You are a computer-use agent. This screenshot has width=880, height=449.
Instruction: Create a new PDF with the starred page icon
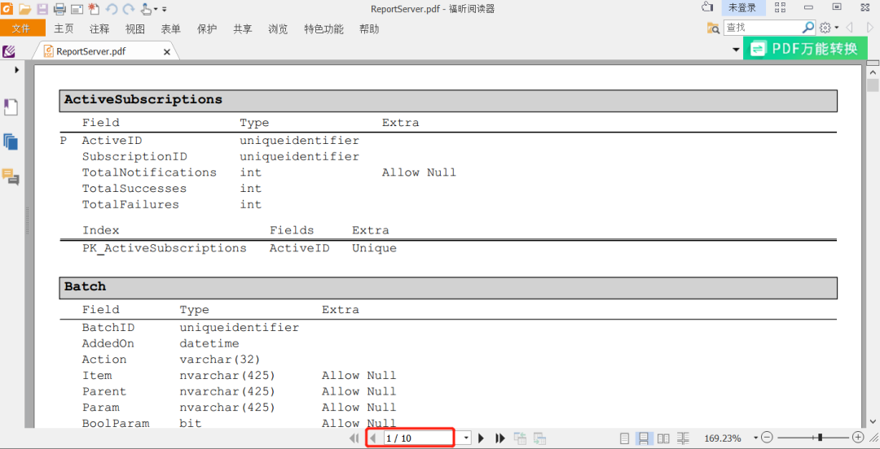[x=94, y=9]
